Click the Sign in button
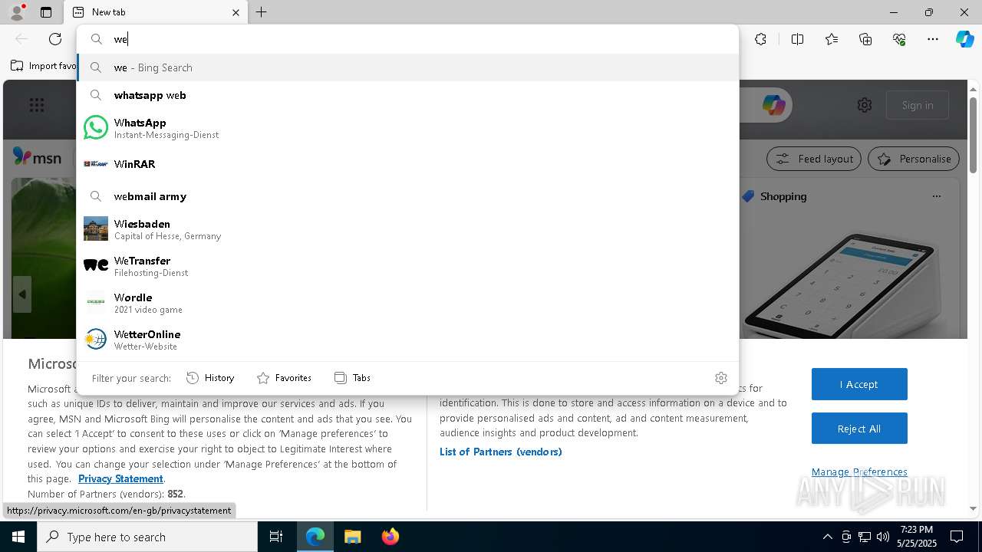 click(918, 105)
